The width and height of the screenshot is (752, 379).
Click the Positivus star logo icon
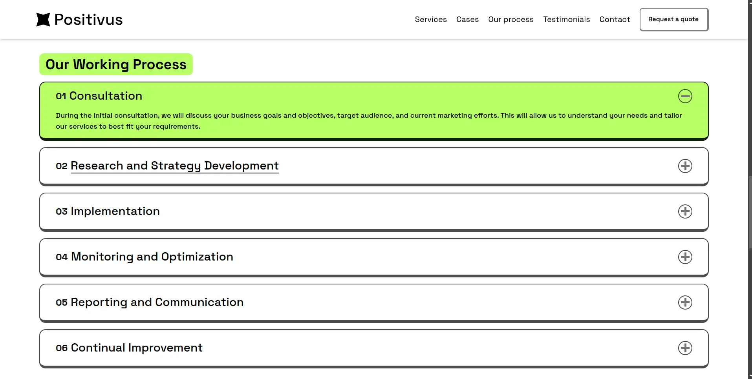click(43, 20)
